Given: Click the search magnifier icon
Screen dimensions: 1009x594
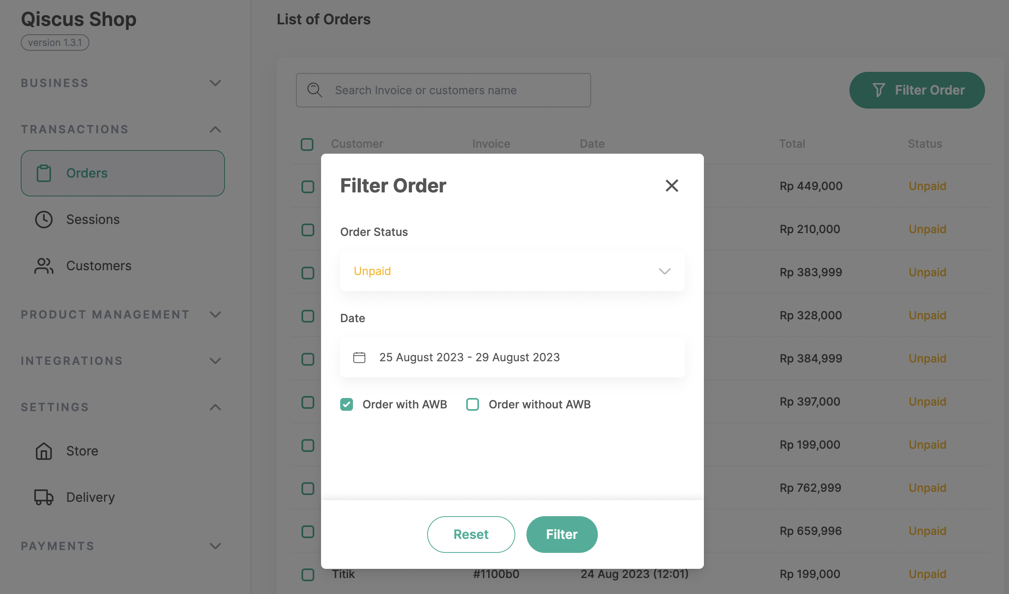Looking at the screenshot, I should 314,90.
